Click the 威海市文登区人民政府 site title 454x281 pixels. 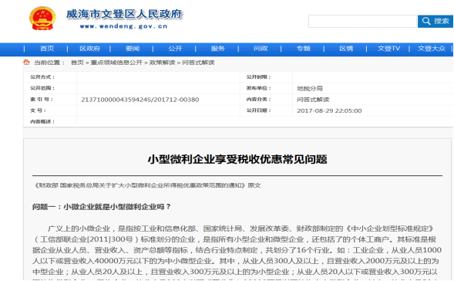pos(125,14)
